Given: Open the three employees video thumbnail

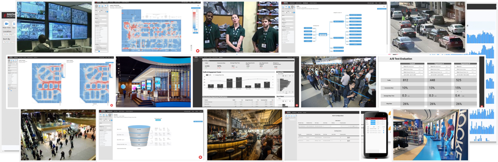Looking at the screenshot, I should 241,27.
